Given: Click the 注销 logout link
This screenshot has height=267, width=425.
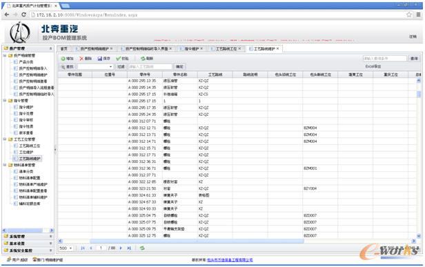Looking at the screenshot, I should (x=413, y=37).
